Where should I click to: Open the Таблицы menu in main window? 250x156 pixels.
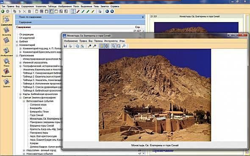pyautogui.click(x=52, y=6)
